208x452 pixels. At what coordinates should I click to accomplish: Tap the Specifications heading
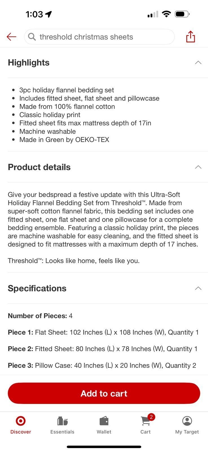click(x=37, y=288)
